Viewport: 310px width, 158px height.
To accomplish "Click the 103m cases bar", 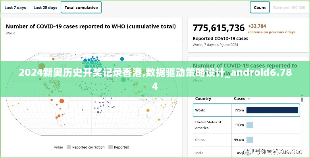I will (250, 125).
